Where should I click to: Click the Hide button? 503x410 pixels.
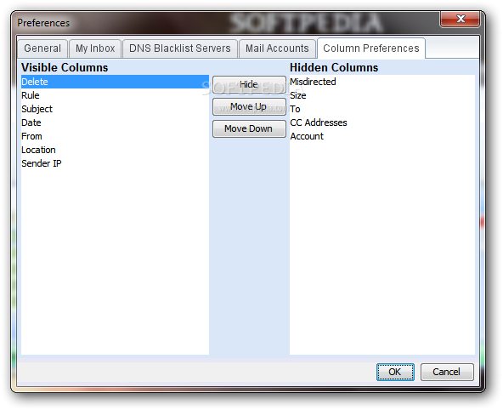[249, 85]
